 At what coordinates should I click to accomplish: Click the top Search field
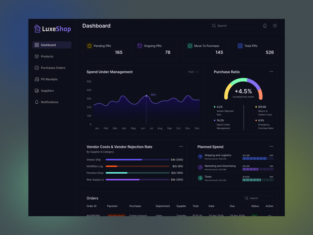click(233, 26)
